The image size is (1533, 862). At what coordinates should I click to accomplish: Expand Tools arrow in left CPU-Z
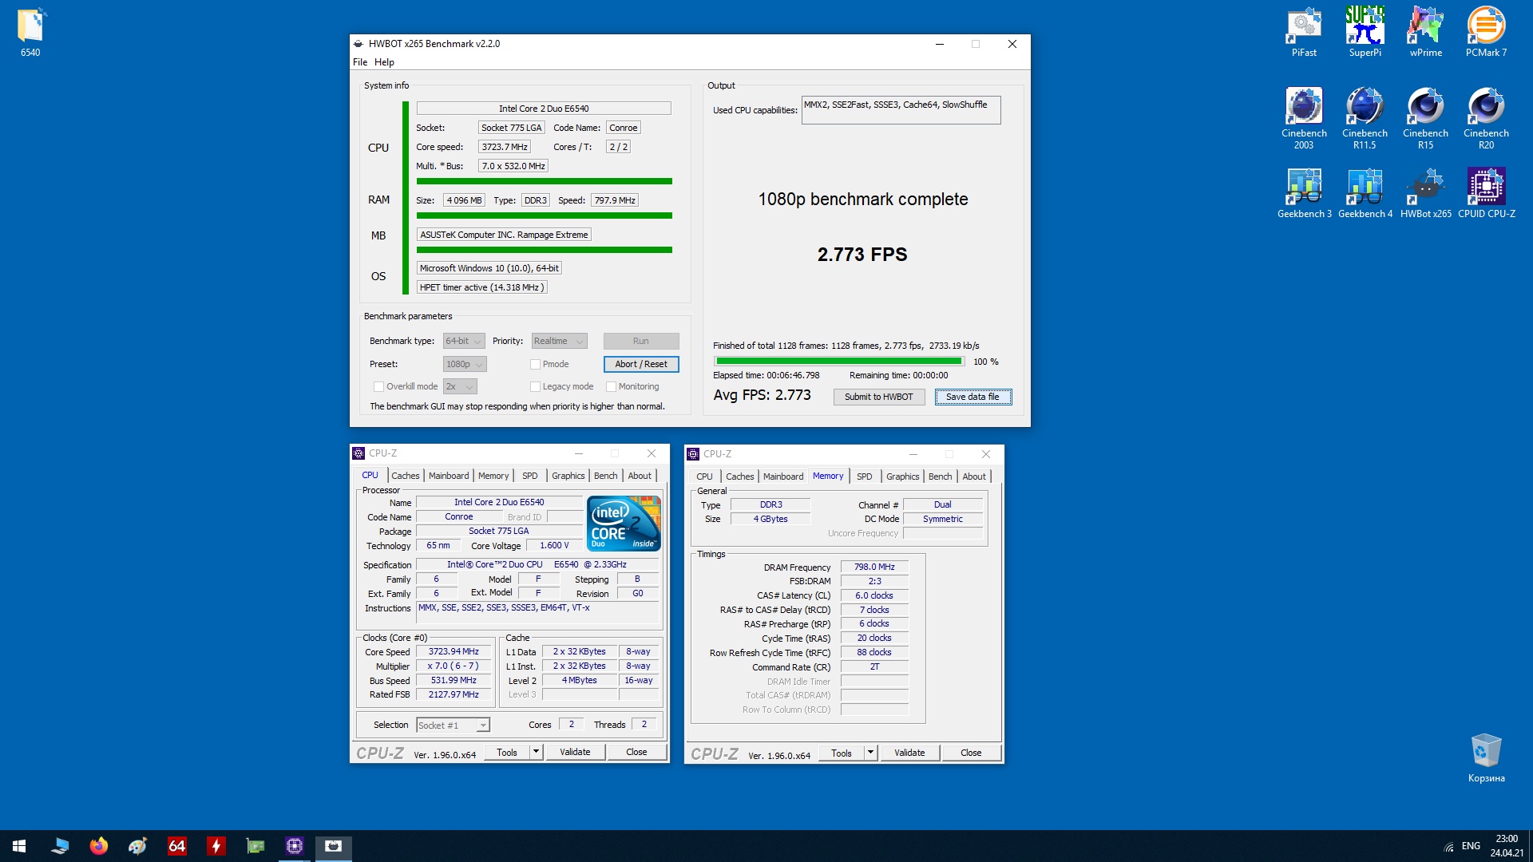(536, 752)
